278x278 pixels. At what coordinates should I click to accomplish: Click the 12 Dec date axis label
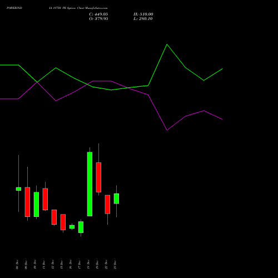click(53, 265)
